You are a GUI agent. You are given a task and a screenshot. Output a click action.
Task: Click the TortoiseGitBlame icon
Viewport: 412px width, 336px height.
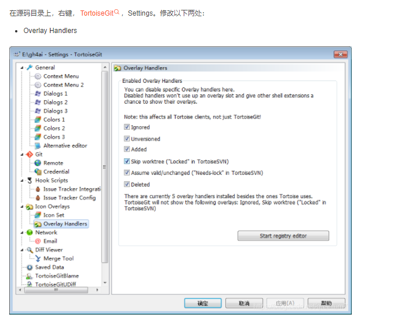tap(30, 276)
